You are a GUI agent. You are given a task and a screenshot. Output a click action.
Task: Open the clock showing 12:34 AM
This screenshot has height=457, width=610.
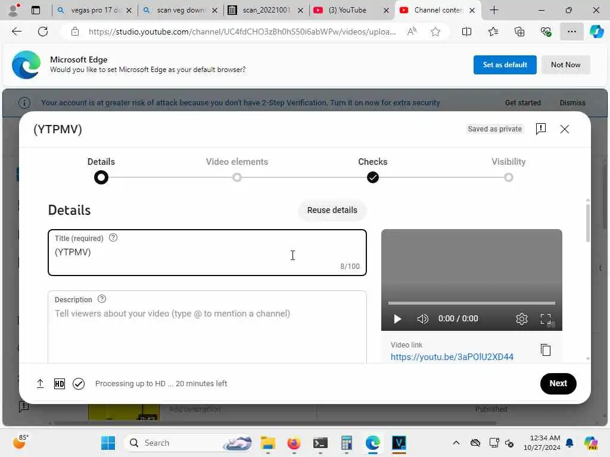tap(541, 443)
